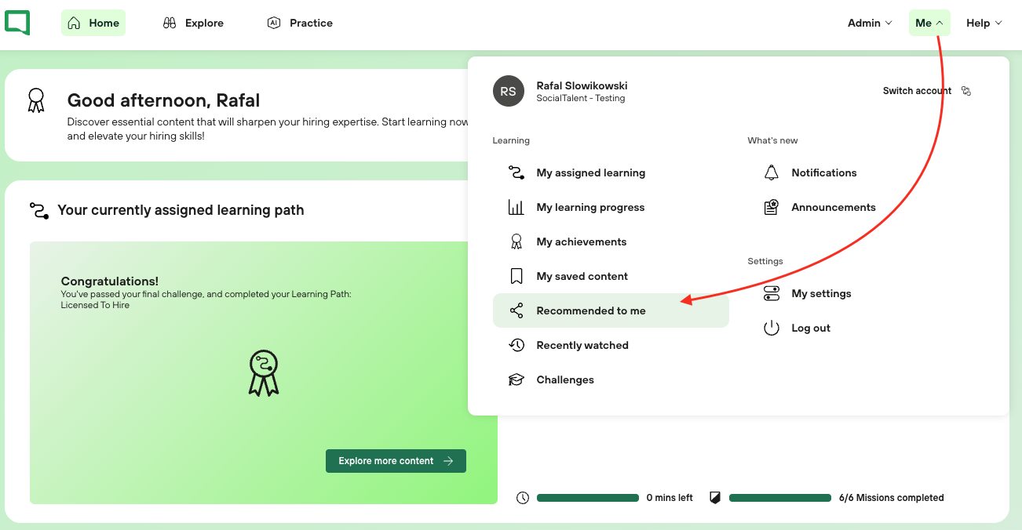
Task: Click the Announcements newspaper icon
Action: click(772, 207)
